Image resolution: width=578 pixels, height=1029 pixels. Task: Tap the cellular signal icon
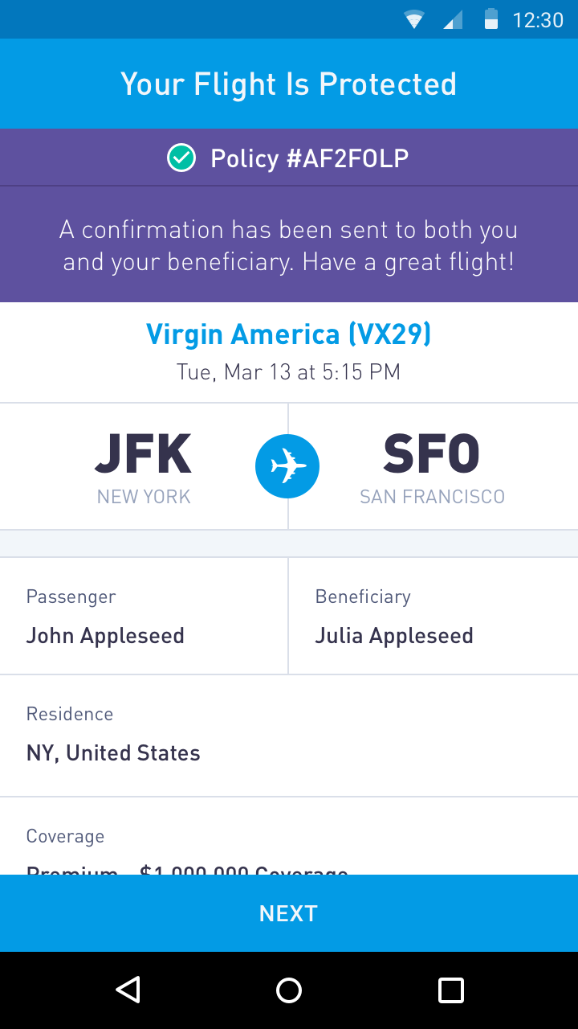(x=453, y=20)
